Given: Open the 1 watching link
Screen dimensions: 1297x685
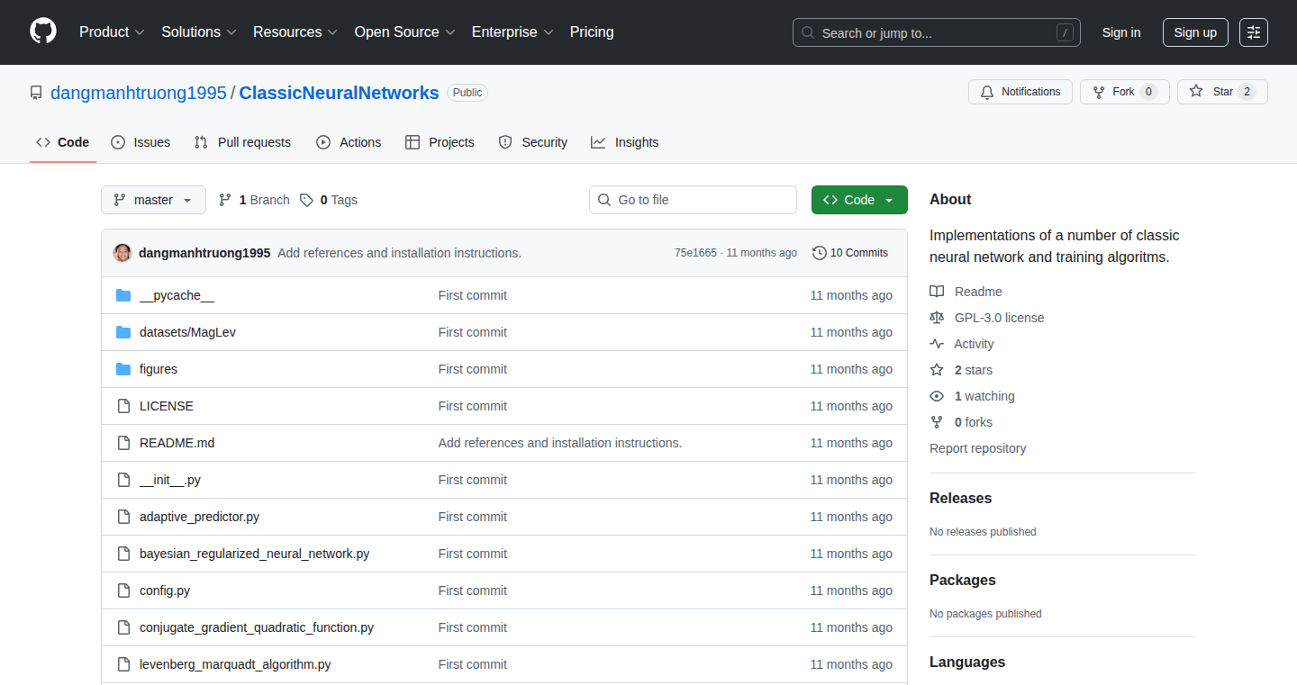Looking at the screenshot, I should pos(972,396).
